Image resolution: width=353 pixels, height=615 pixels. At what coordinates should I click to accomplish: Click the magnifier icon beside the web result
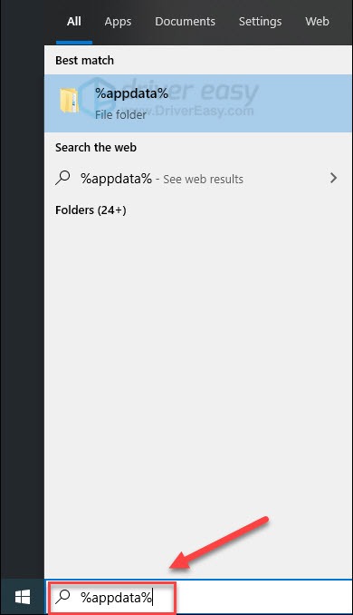coord(62,178)
